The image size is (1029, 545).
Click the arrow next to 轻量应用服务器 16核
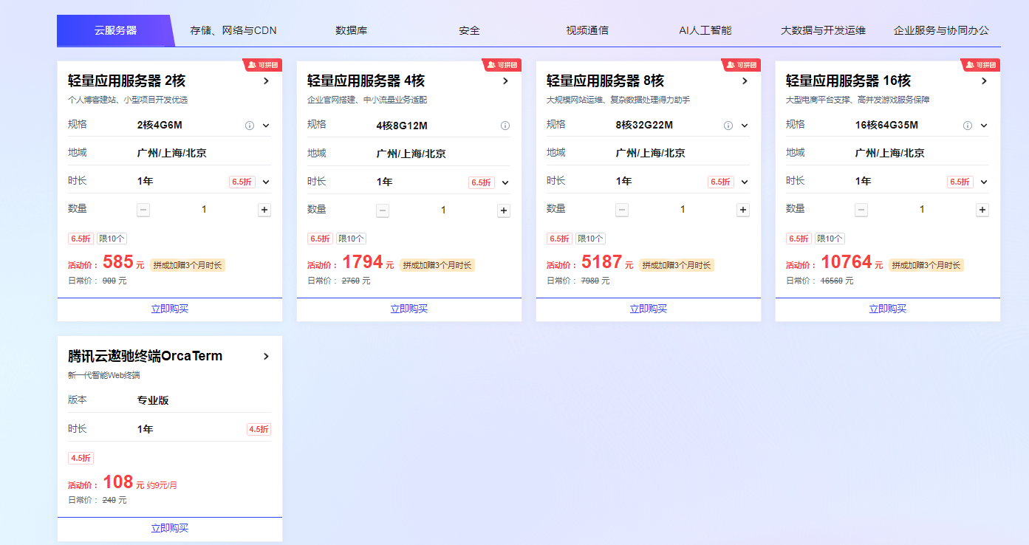point(984,81)
